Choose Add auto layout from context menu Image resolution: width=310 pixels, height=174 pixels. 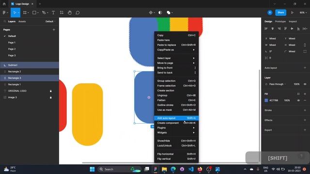pos(176,118)
